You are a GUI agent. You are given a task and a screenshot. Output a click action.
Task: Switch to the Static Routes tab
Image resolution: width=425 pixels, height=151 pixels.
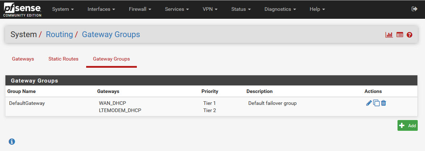tap(63, 59)
